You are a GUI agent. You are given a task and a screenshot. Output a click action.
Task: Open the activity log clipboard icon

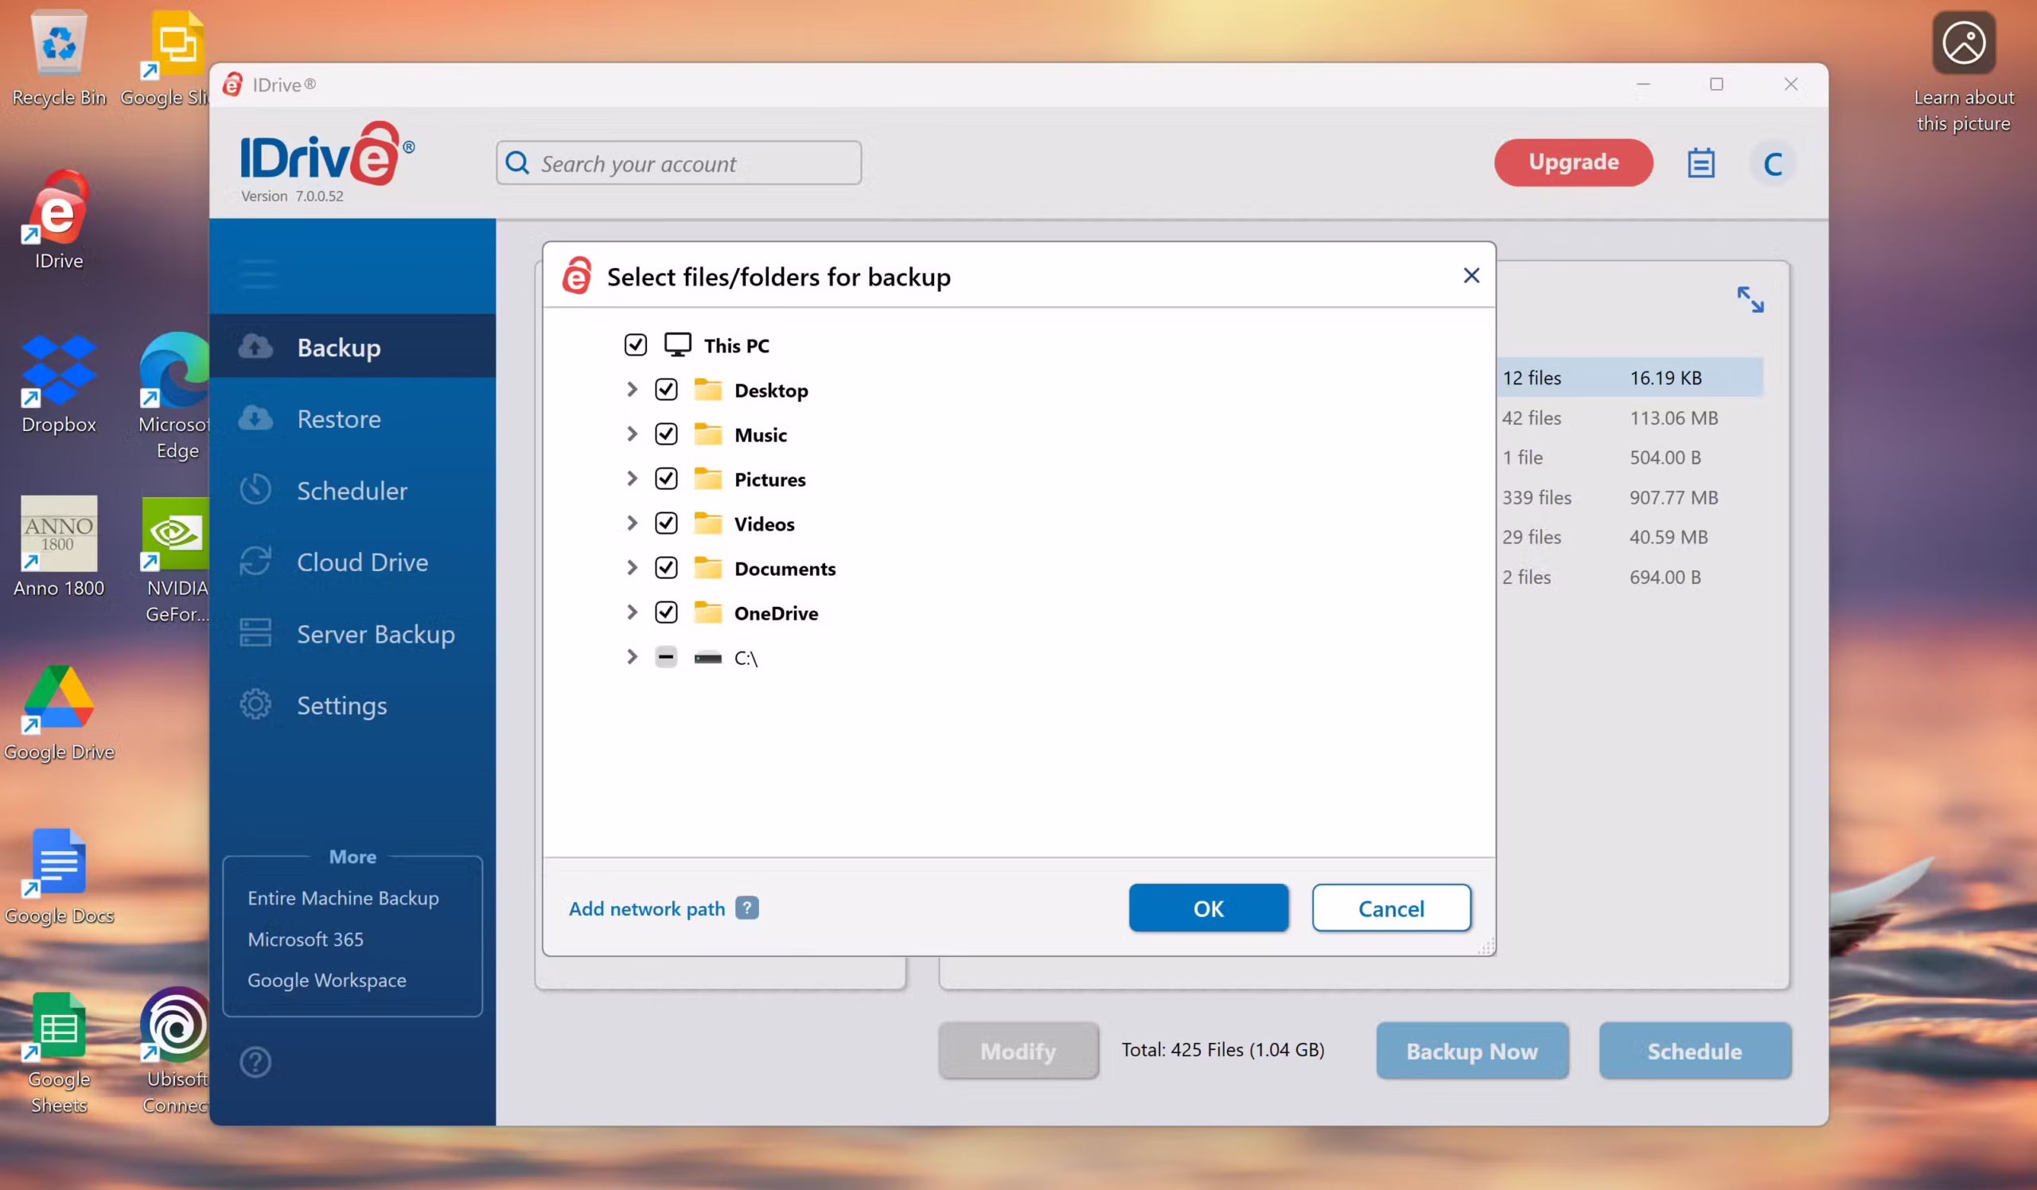coord(1701,162)
